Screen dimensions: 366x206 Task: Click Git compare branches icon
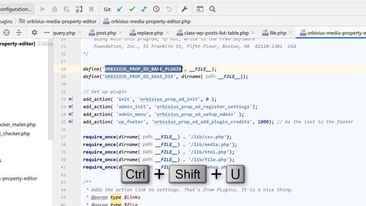(144, 9)
